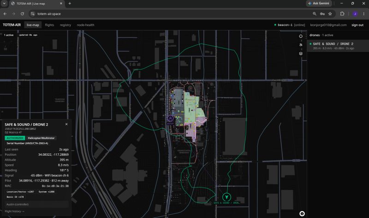Screen dimensions: 369x218
Task: Click the beacon-1 online status indicator
Action: pos(290,25)
